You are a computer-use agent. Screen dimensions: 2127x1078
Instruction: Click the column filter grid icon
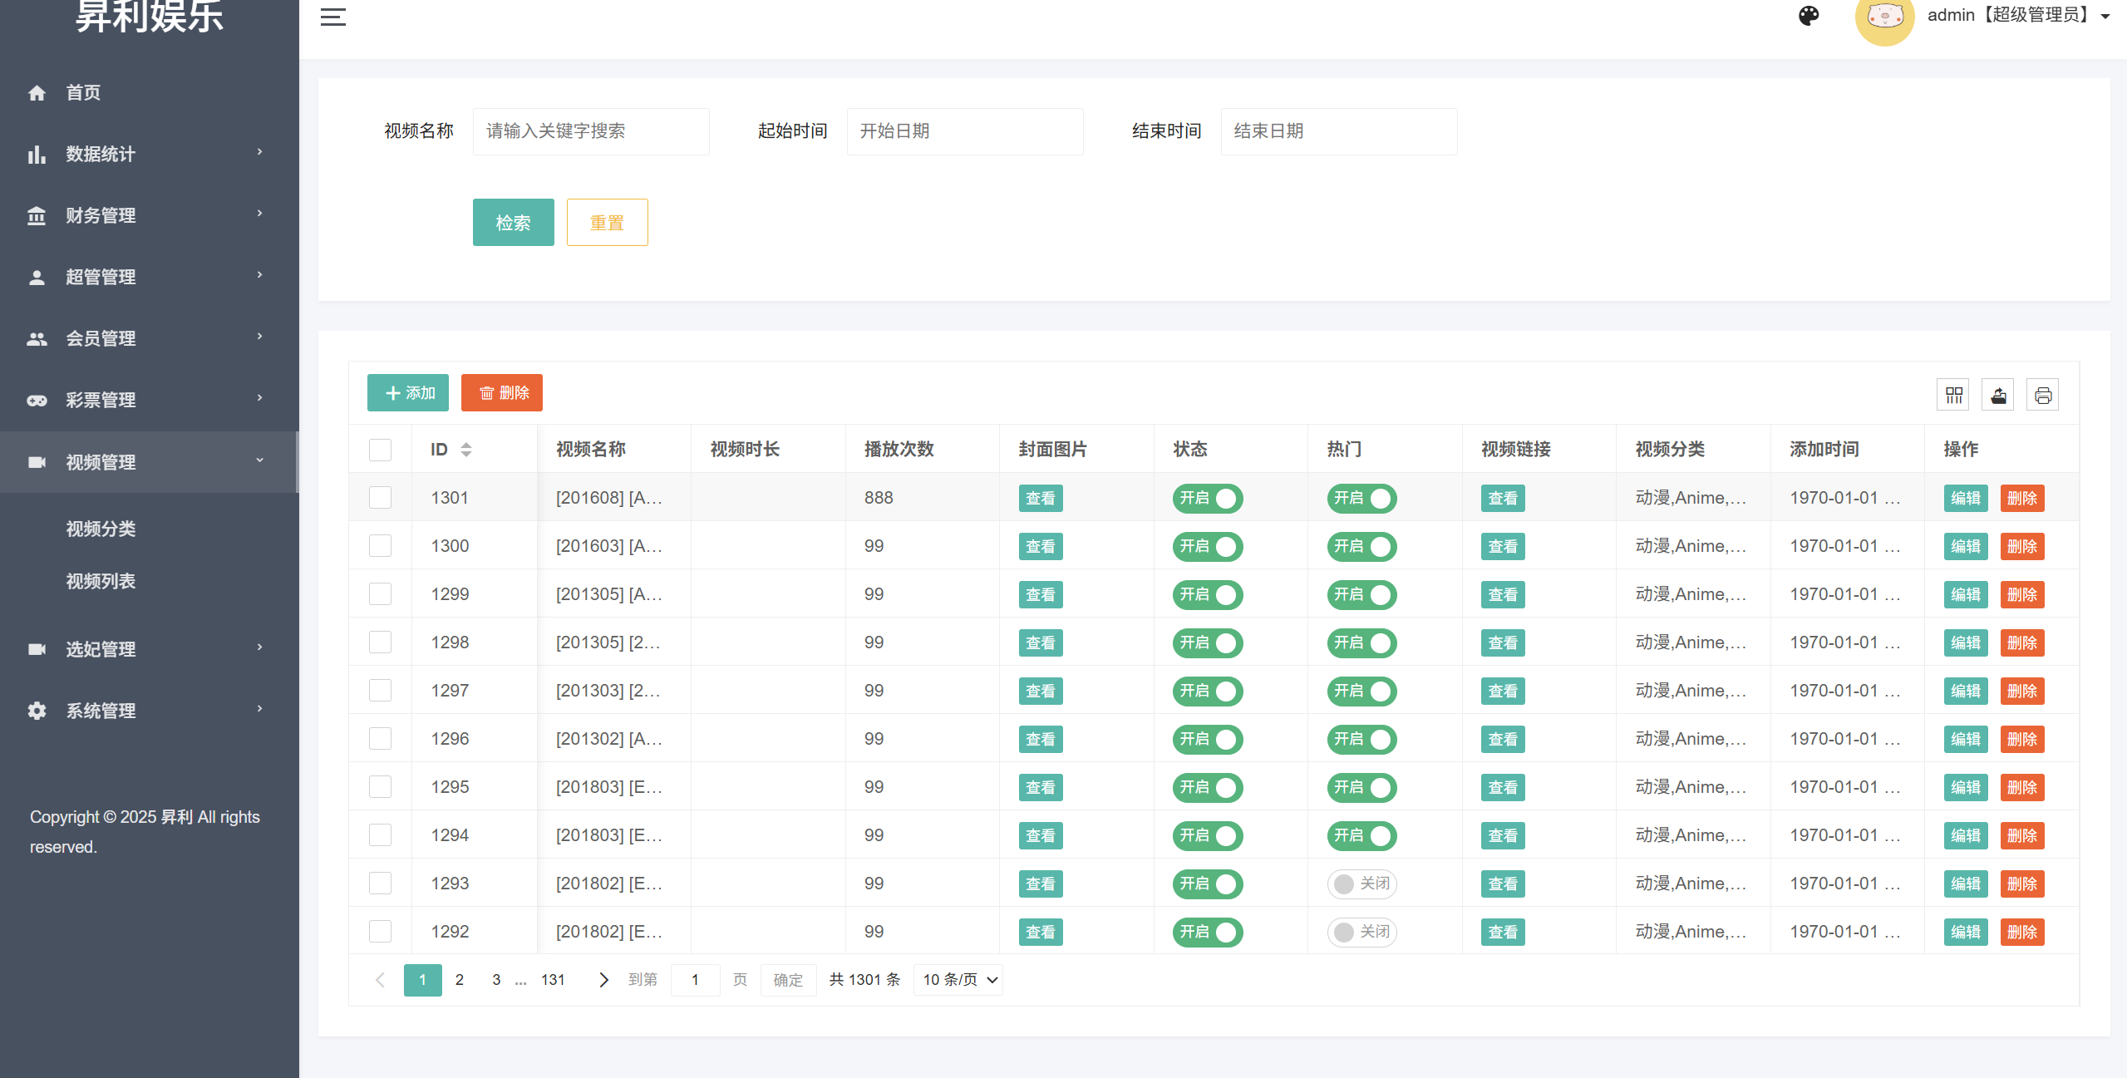[1953, 395]
